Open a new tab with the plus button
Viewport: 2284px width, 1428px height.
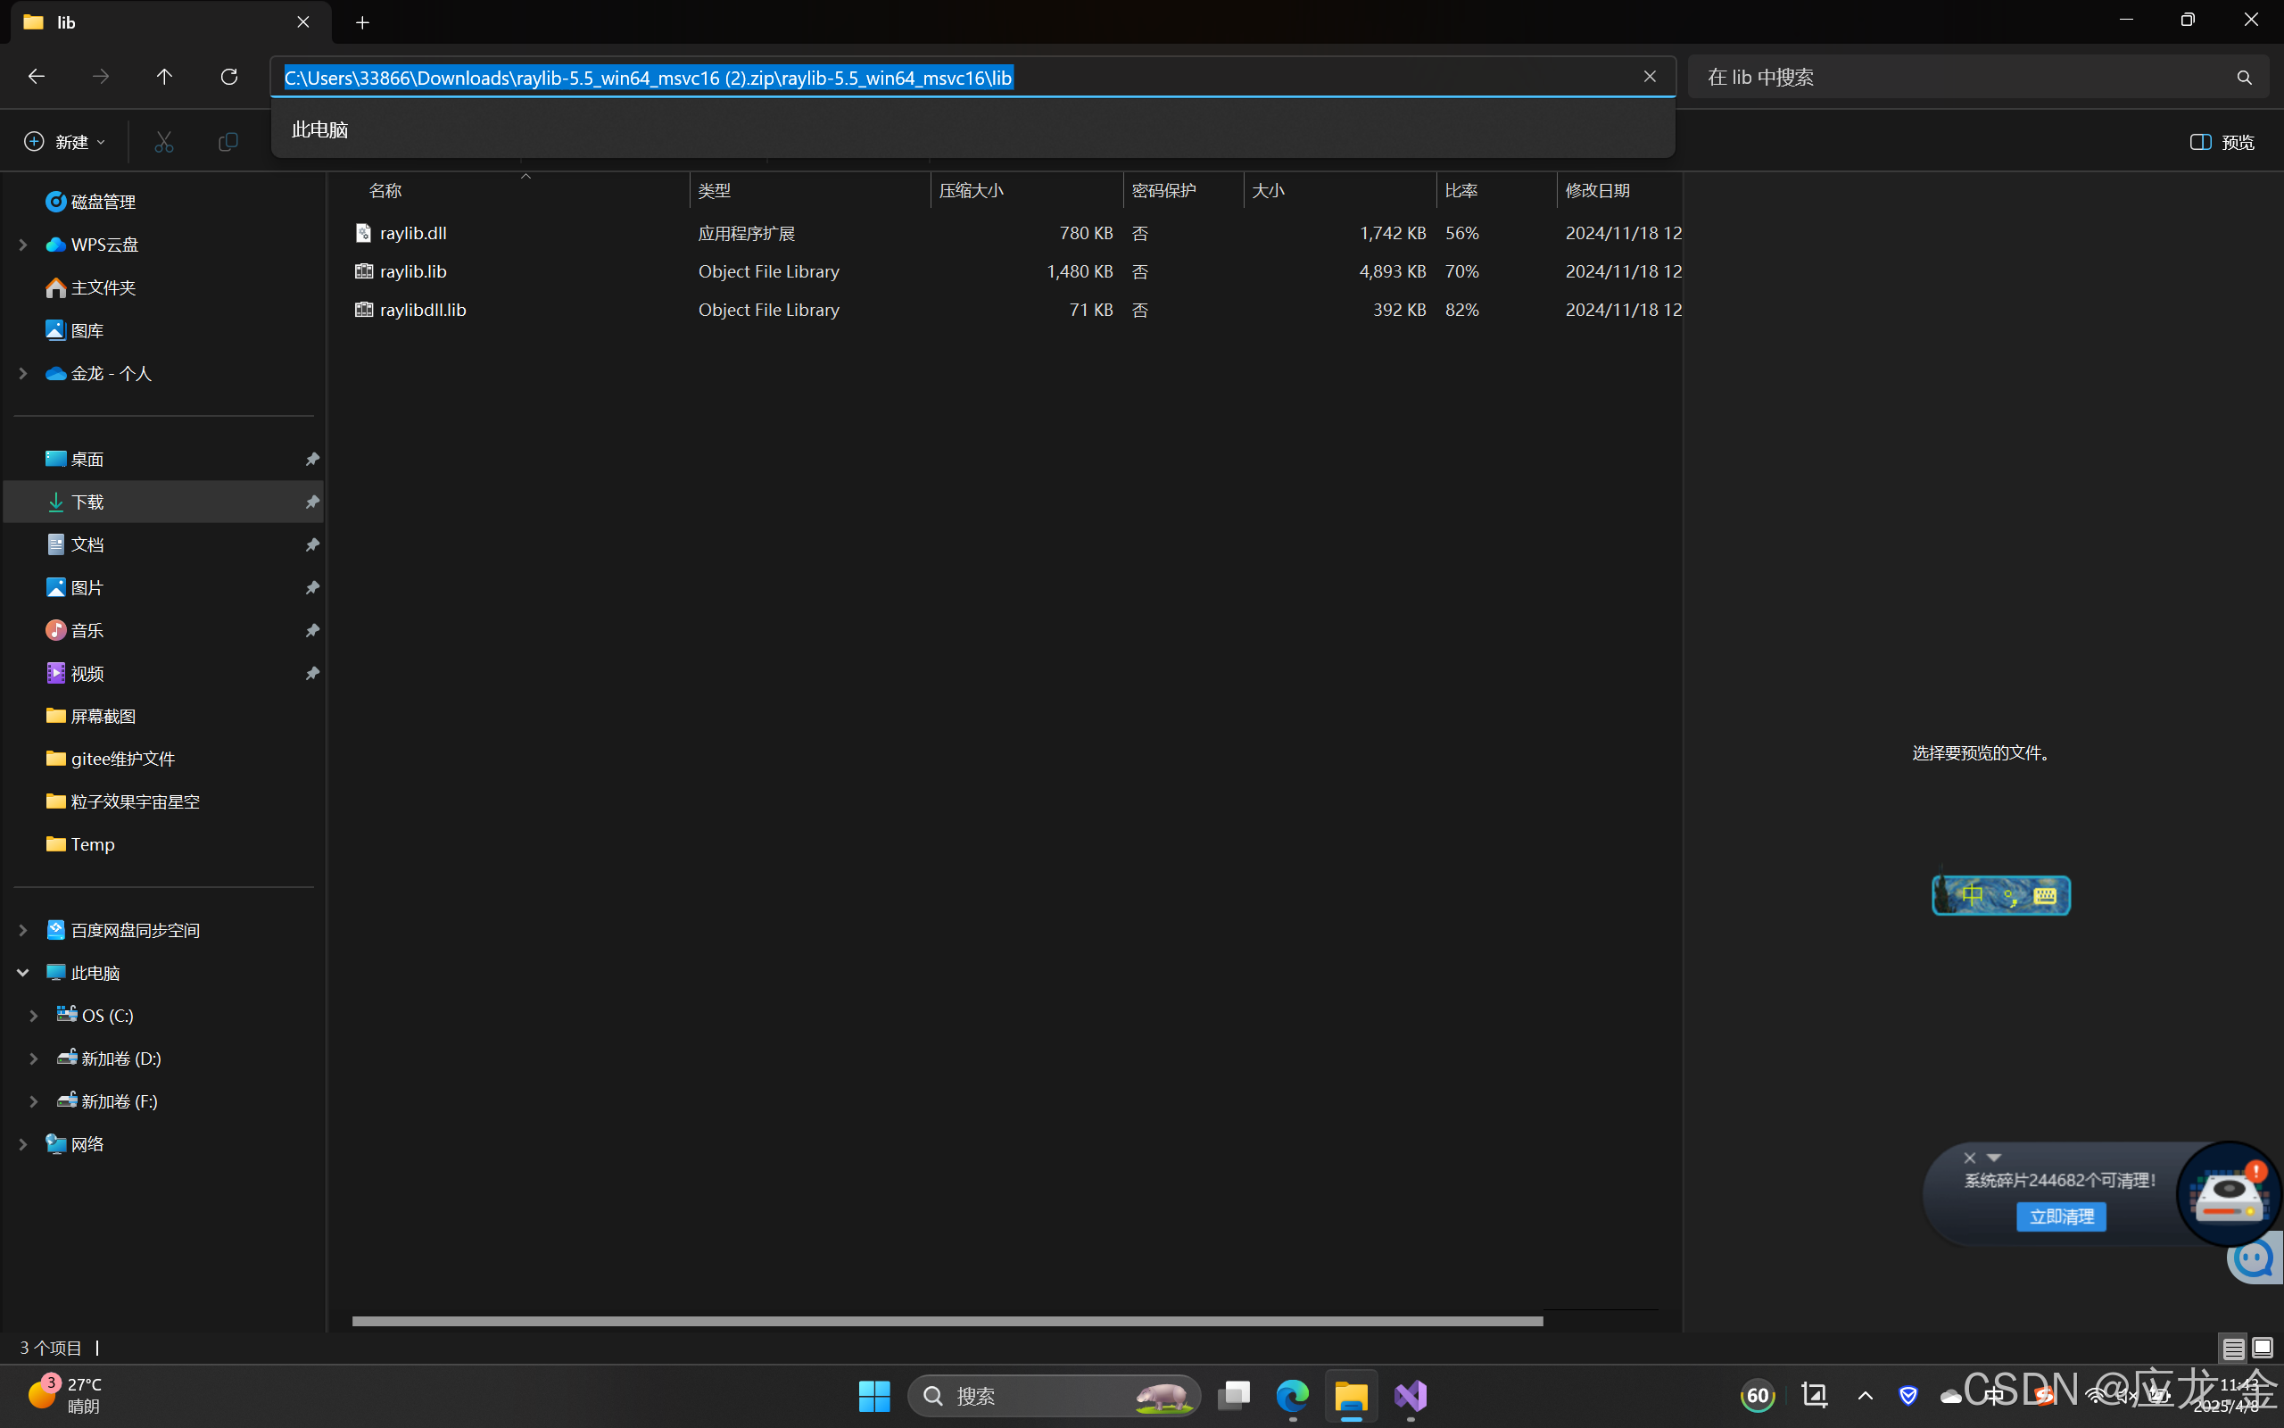coord(362,21)
